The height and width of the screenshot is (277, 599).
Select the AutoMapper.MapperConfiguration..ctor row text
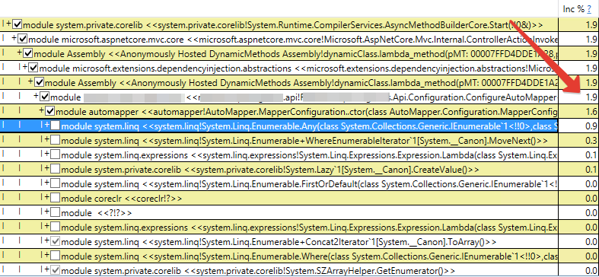(x=307, y=112)
